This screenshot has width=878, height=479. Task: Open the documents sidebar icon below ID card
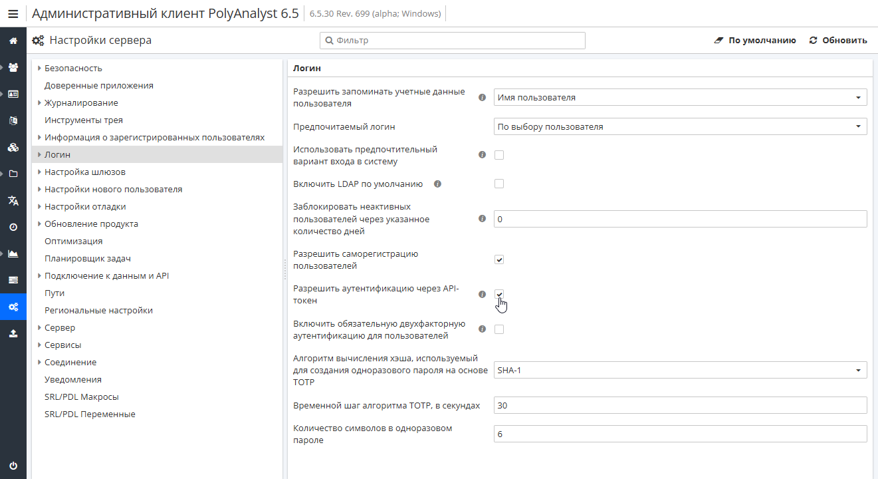pyautogui.click(x=13, y=120)
